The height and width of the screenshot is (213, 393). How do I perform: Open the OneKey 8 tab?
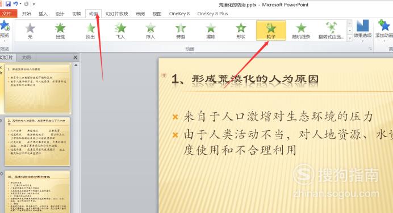pos(179,14)
